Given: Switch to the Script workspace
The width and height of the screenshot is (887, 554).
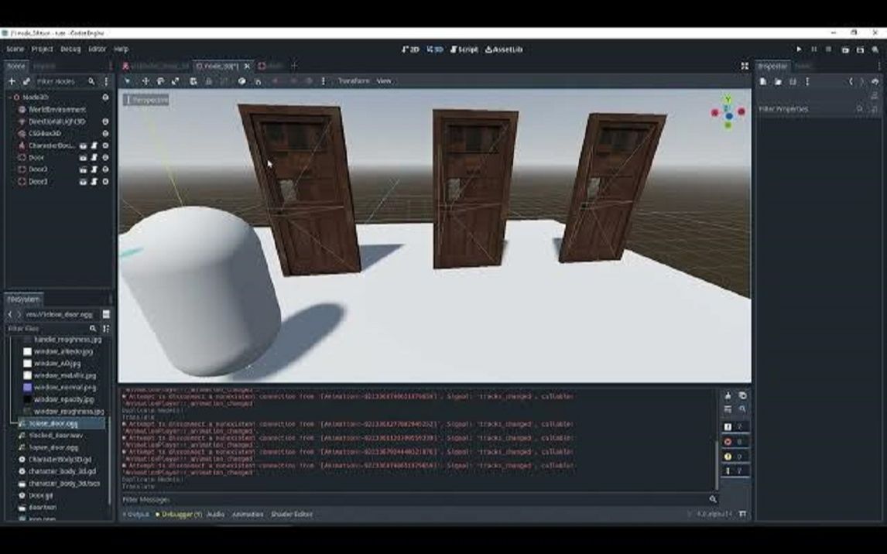Looking at the screenshot, I should coord(464,48).
